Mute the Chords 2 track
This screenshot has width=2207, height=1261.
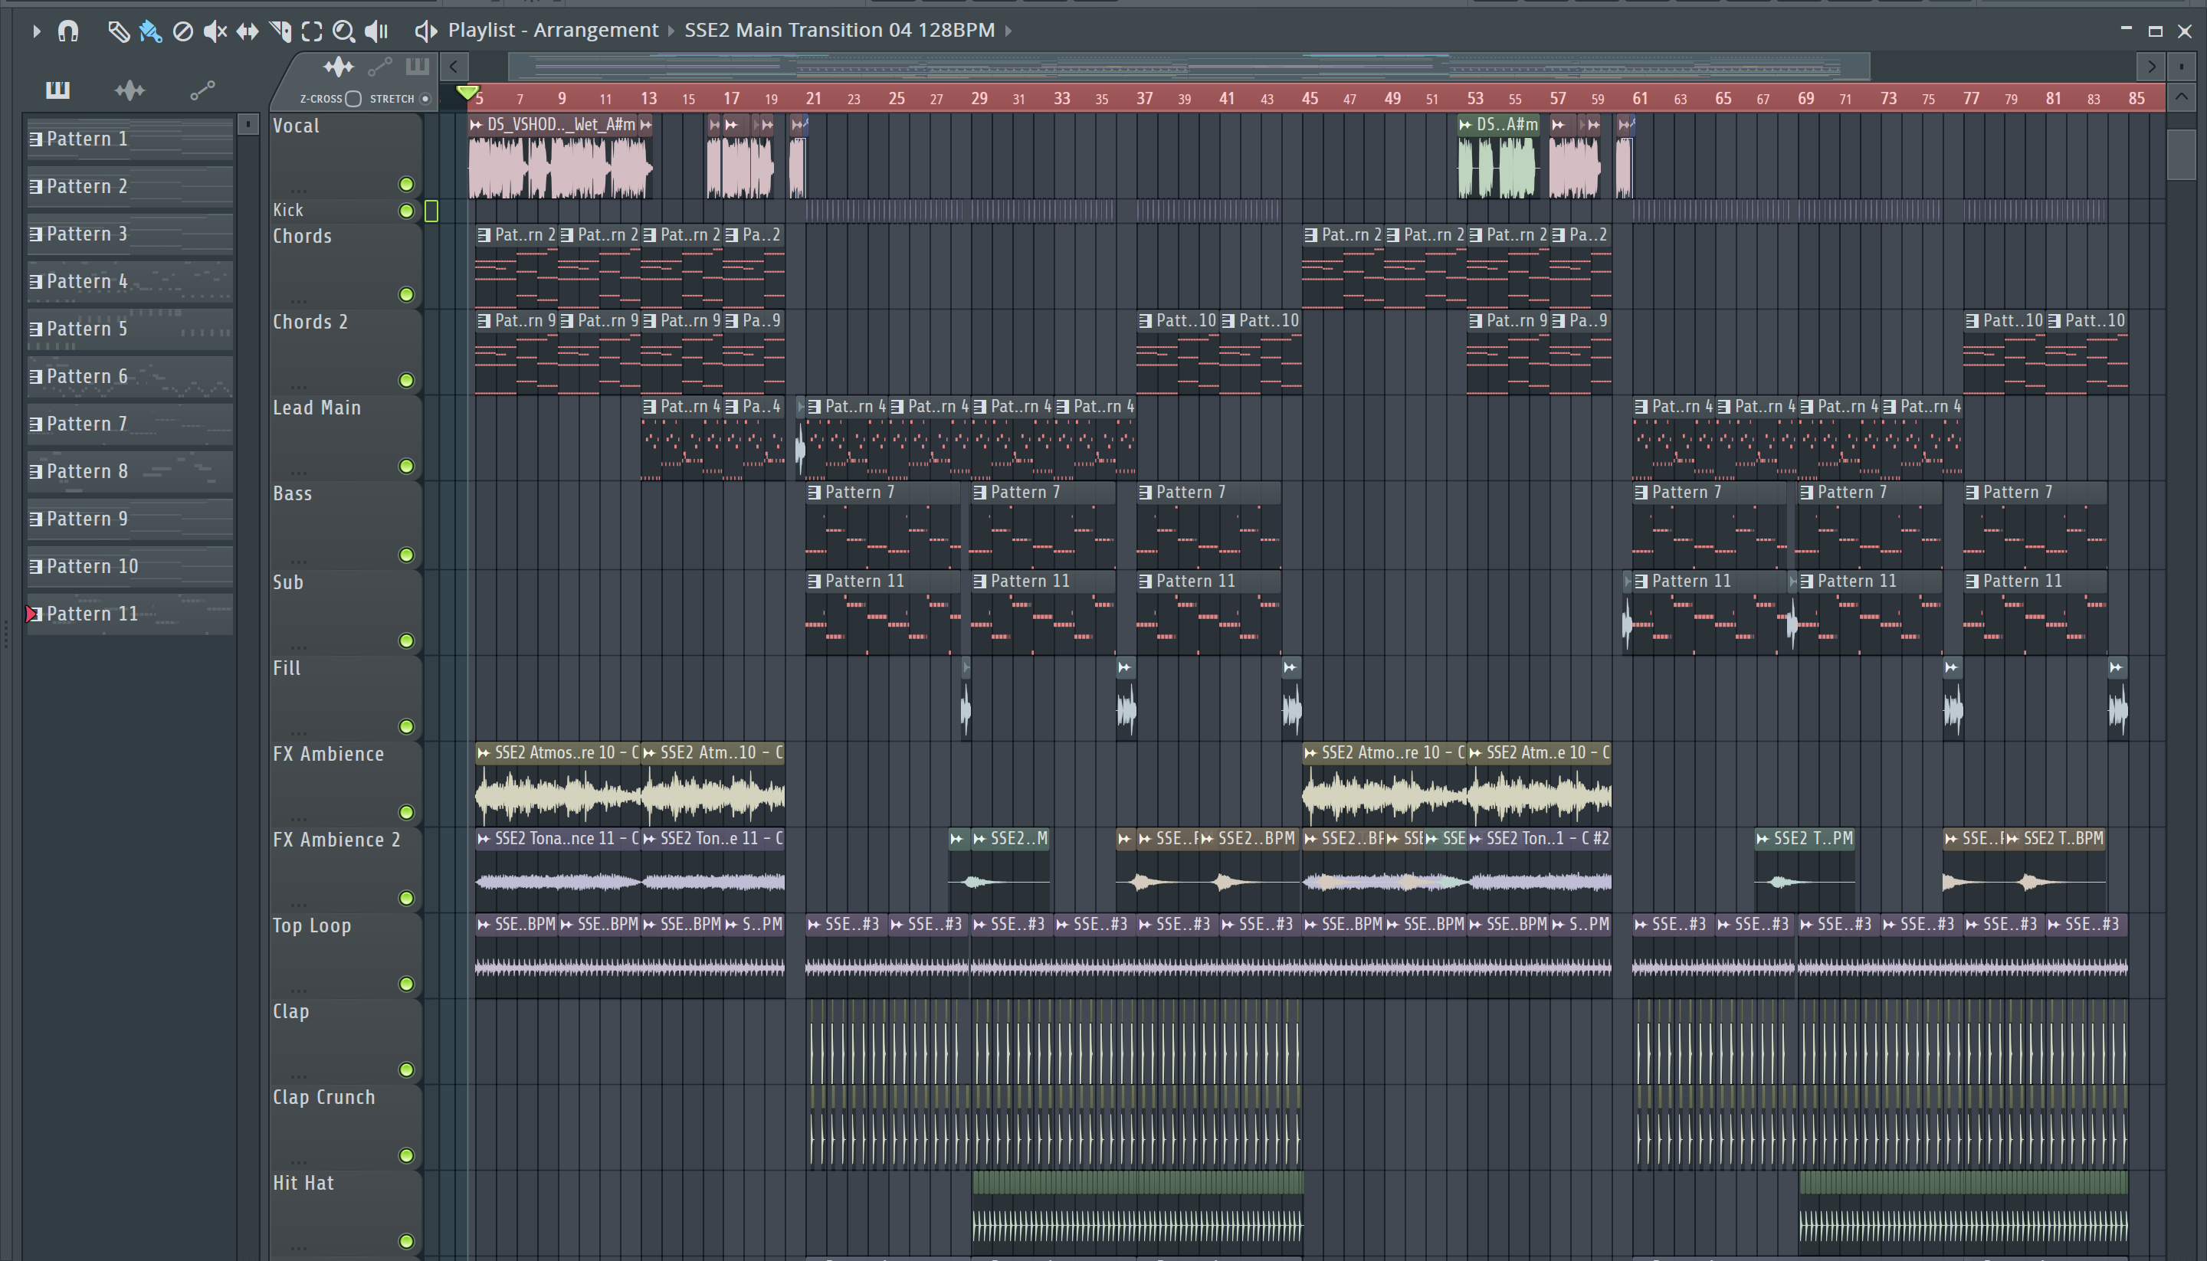click(406, 380)
